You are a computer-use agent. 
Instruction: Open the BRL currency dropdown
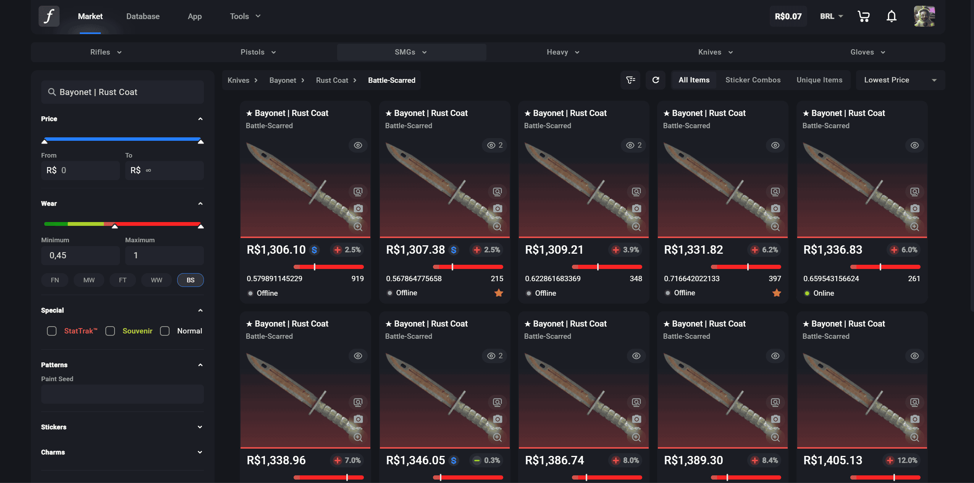[x=831, y=16]
